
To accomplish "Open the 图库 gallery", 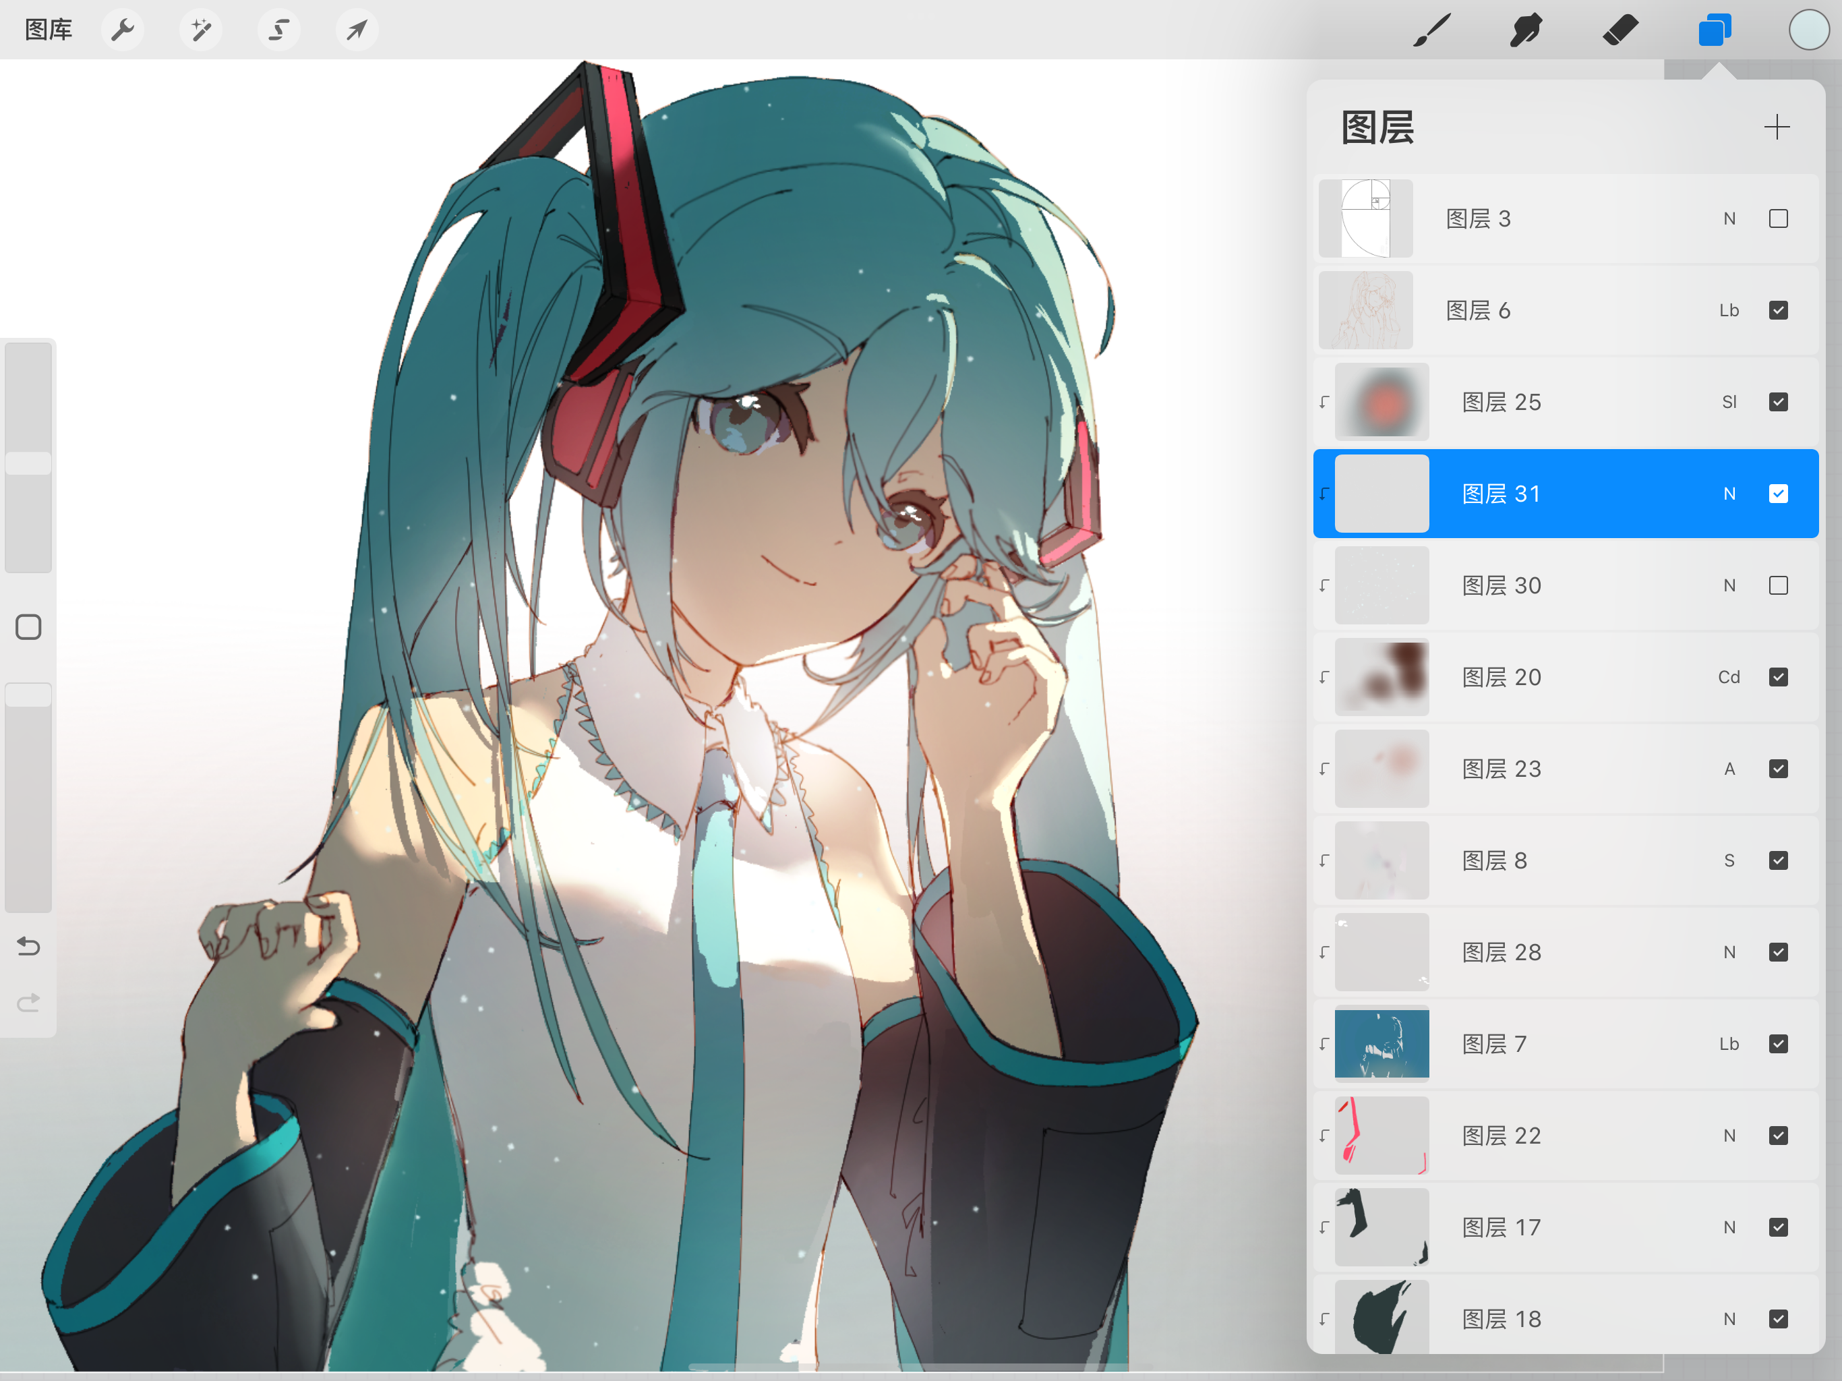I will click(49, 31).
